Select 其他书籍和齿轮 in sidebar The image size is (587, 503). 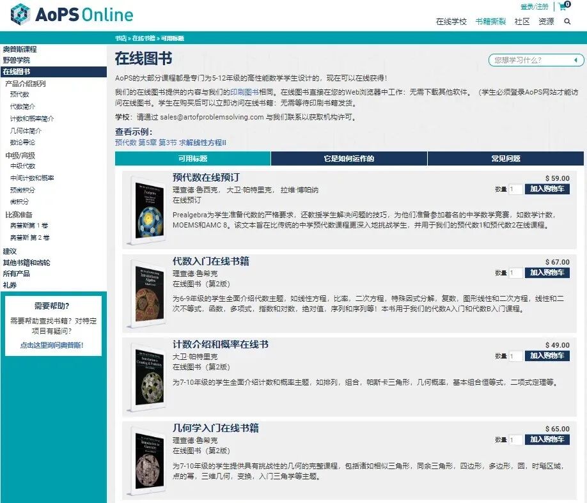point(26,263)
